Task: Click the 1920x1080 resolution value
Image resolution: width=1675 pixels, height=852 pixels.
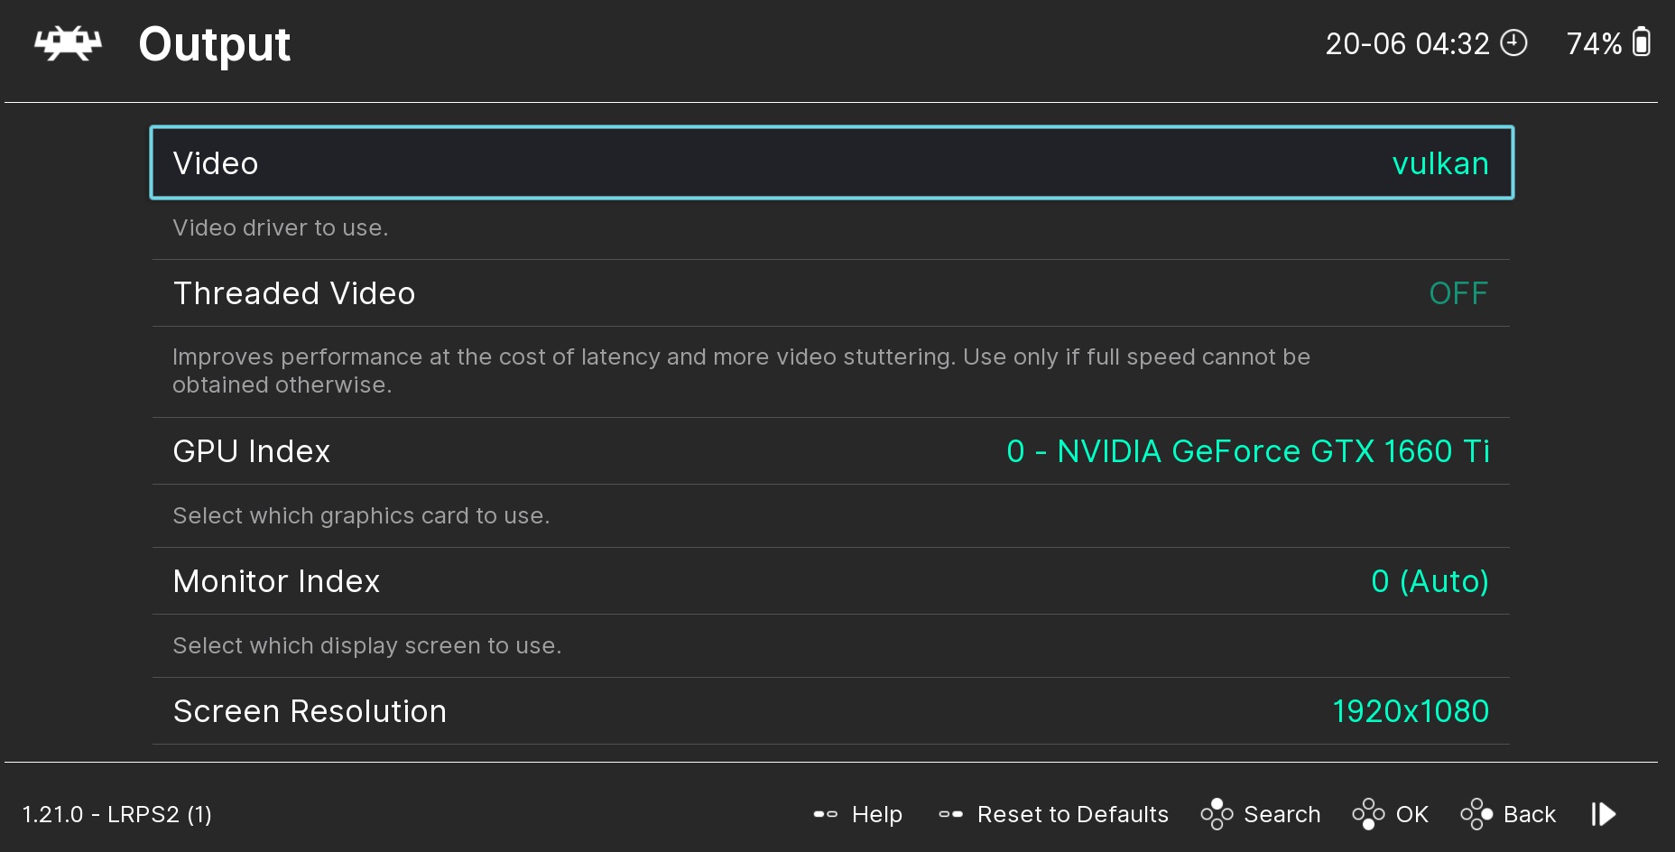Action: pyautogui.click(x=1411, y=711)
